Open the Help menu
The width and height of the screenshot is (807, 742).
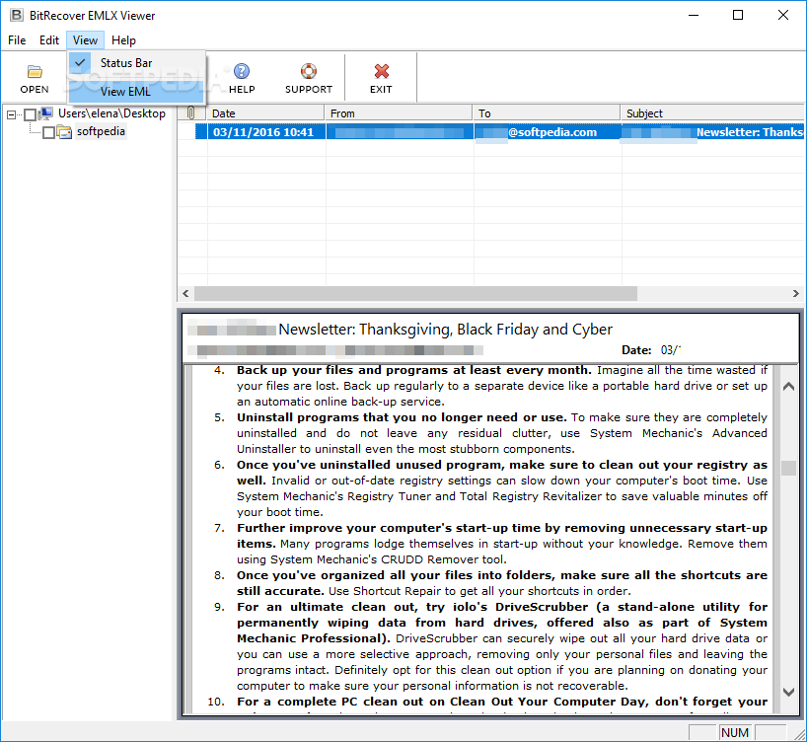pos(123,40)
